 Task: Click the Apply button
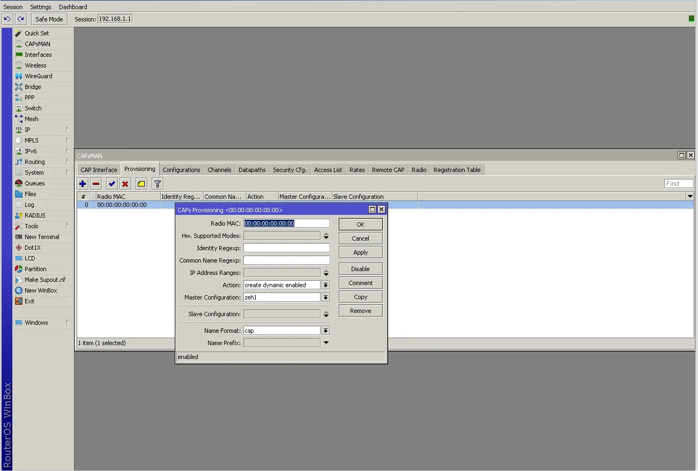tap(361, 252)
